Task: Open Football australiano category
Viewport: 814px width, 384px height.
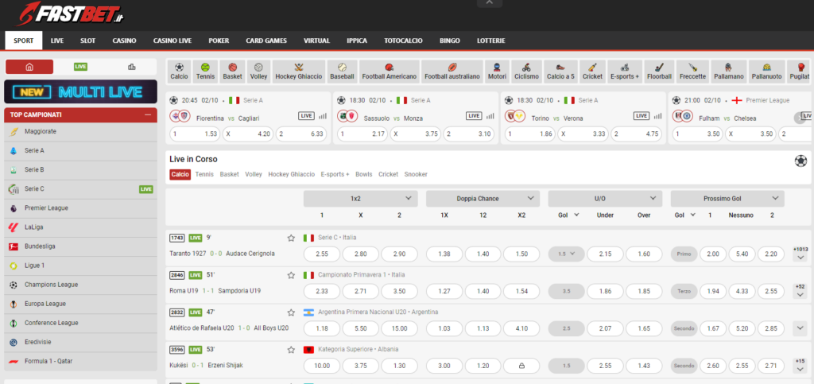Action: pos(452,72)
